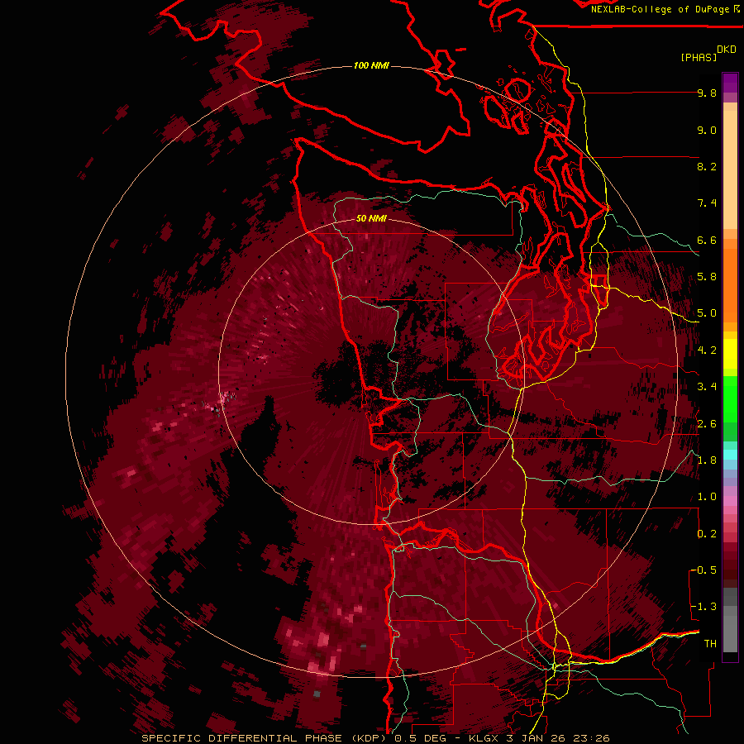
Task: Click the bright green swatch beside 3.4
Action: pos(730,398)
